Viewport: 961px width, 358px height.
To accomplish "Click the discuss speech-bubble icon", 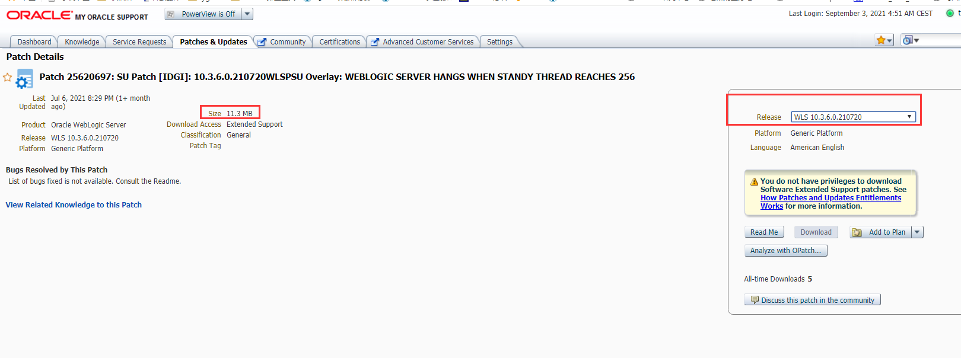I will coord(755,300).
